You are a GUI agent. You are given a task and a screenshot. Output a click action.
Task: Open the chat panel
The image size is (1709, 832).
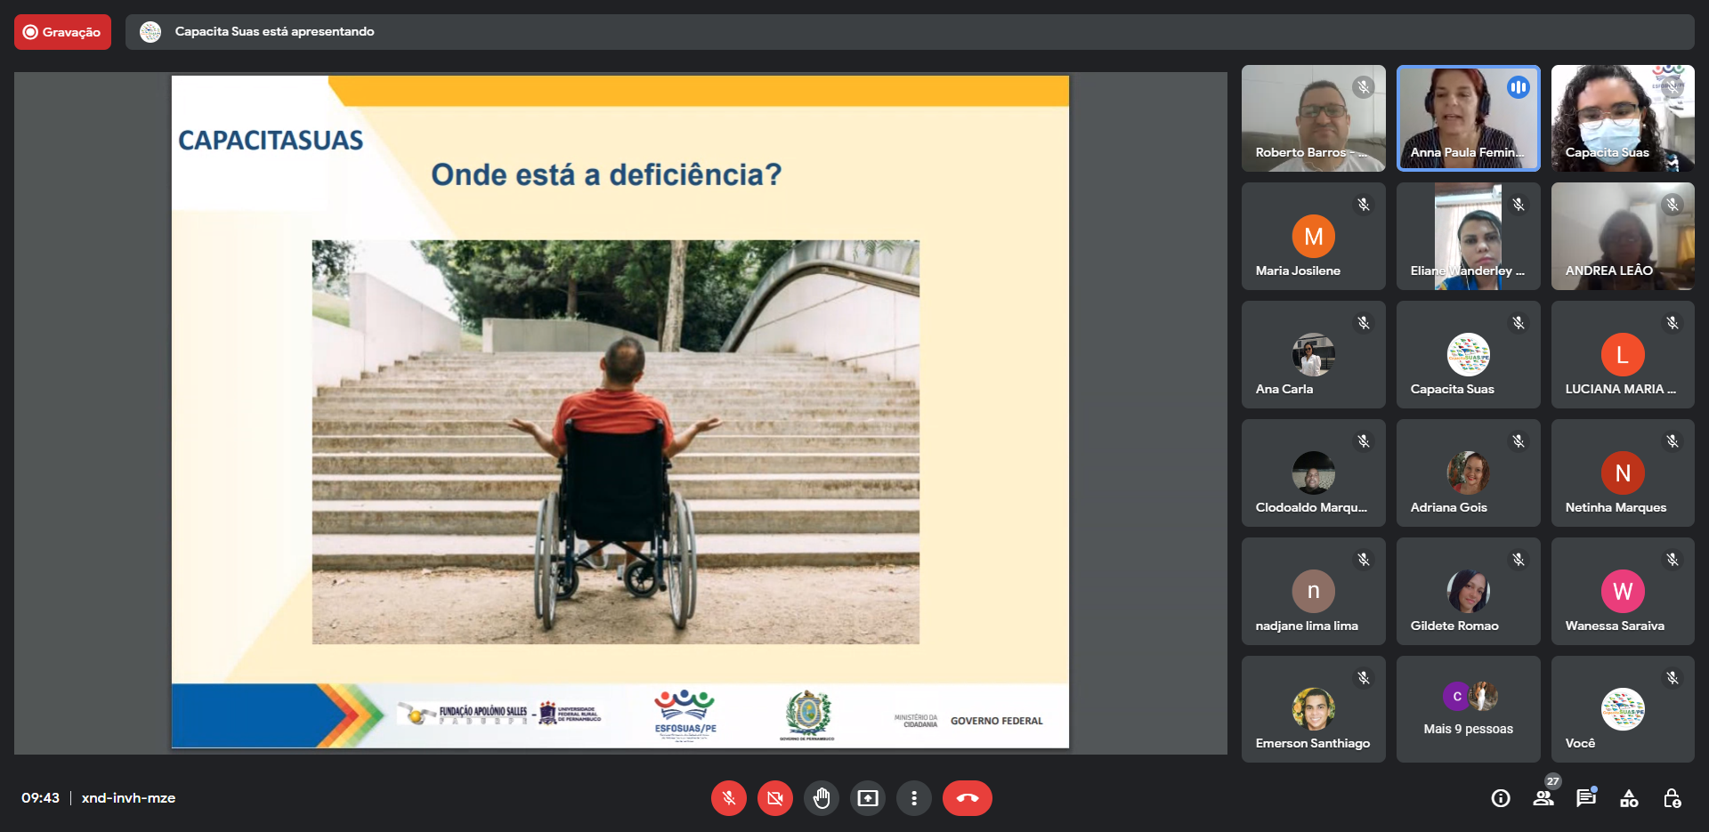coord(1586,798)
